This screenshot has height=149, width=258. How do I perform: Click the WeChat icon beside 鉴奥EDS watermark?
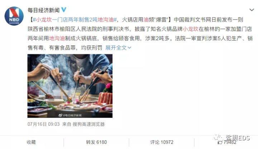tap(219, 138)
